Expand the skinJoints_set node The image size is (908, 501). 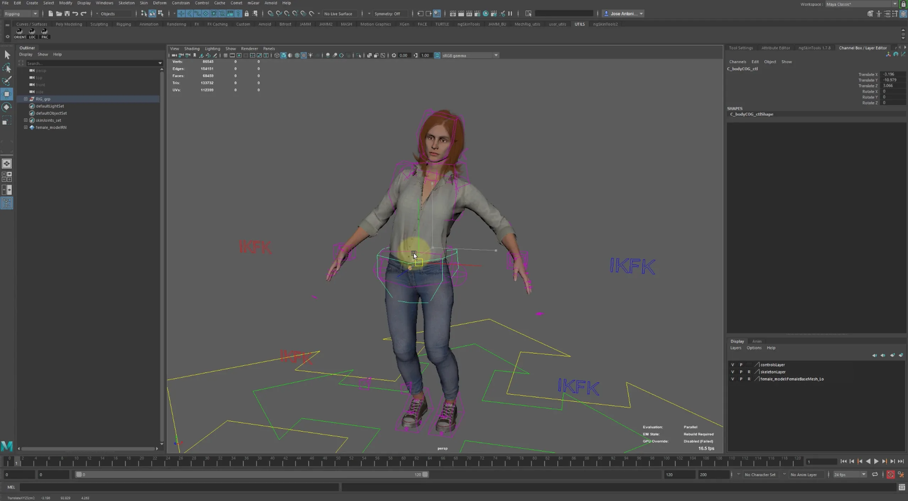26,120
